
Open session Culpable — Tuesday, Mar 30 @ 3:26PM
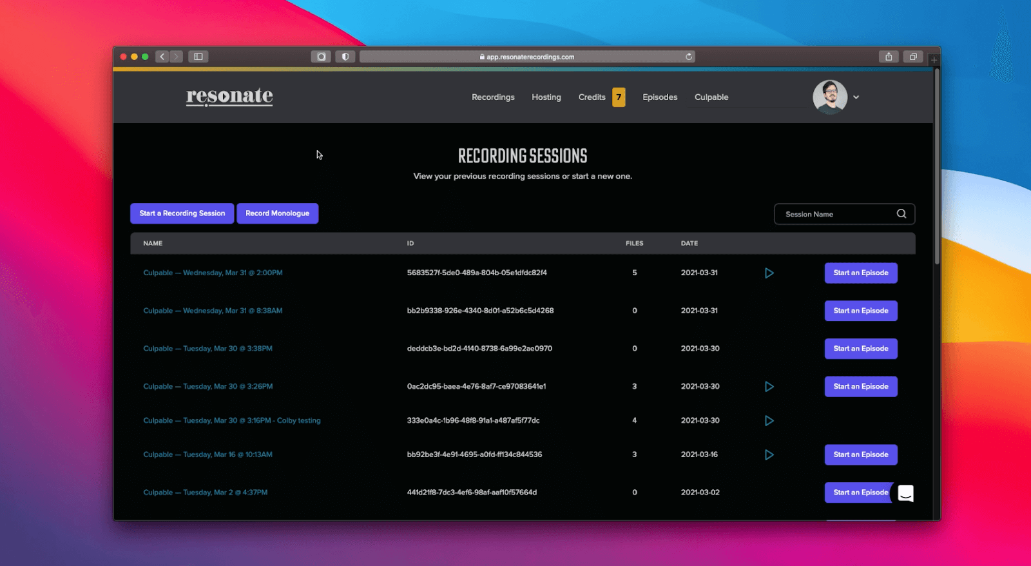[x=207, y=387]
